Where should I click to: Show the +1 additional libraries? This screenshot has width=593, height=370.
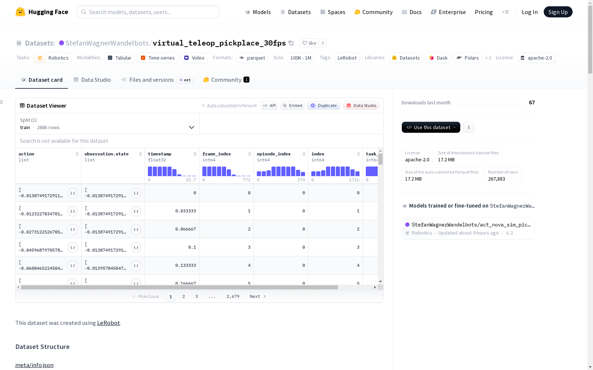pyautogui.click(x=488, y=58)
